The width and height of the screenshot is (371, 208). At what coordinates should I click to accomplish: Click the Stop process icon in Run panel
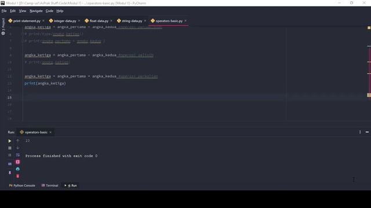(10, 148)
